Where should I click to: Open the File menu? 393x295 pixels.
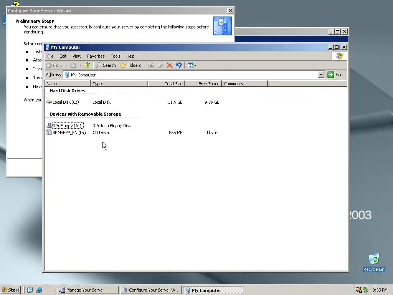[x=50, y=56]
